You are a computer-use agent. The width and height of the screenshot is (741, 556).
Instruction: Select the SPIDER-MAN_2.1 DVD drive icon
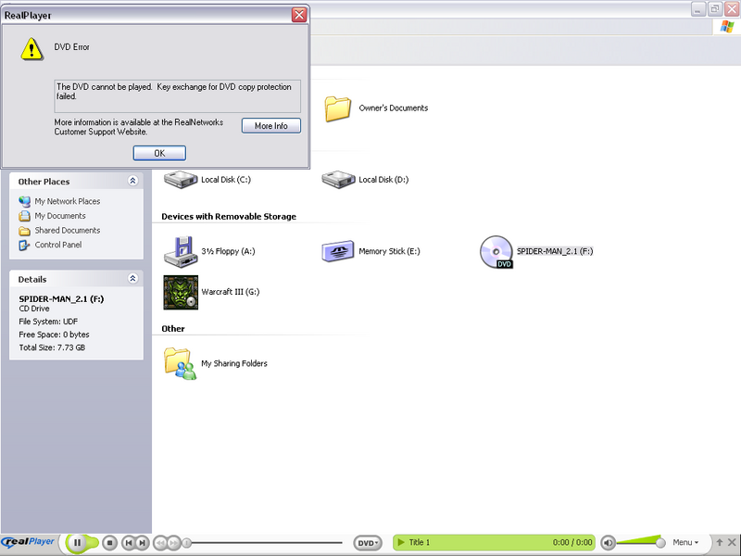[x=496, y=252]
